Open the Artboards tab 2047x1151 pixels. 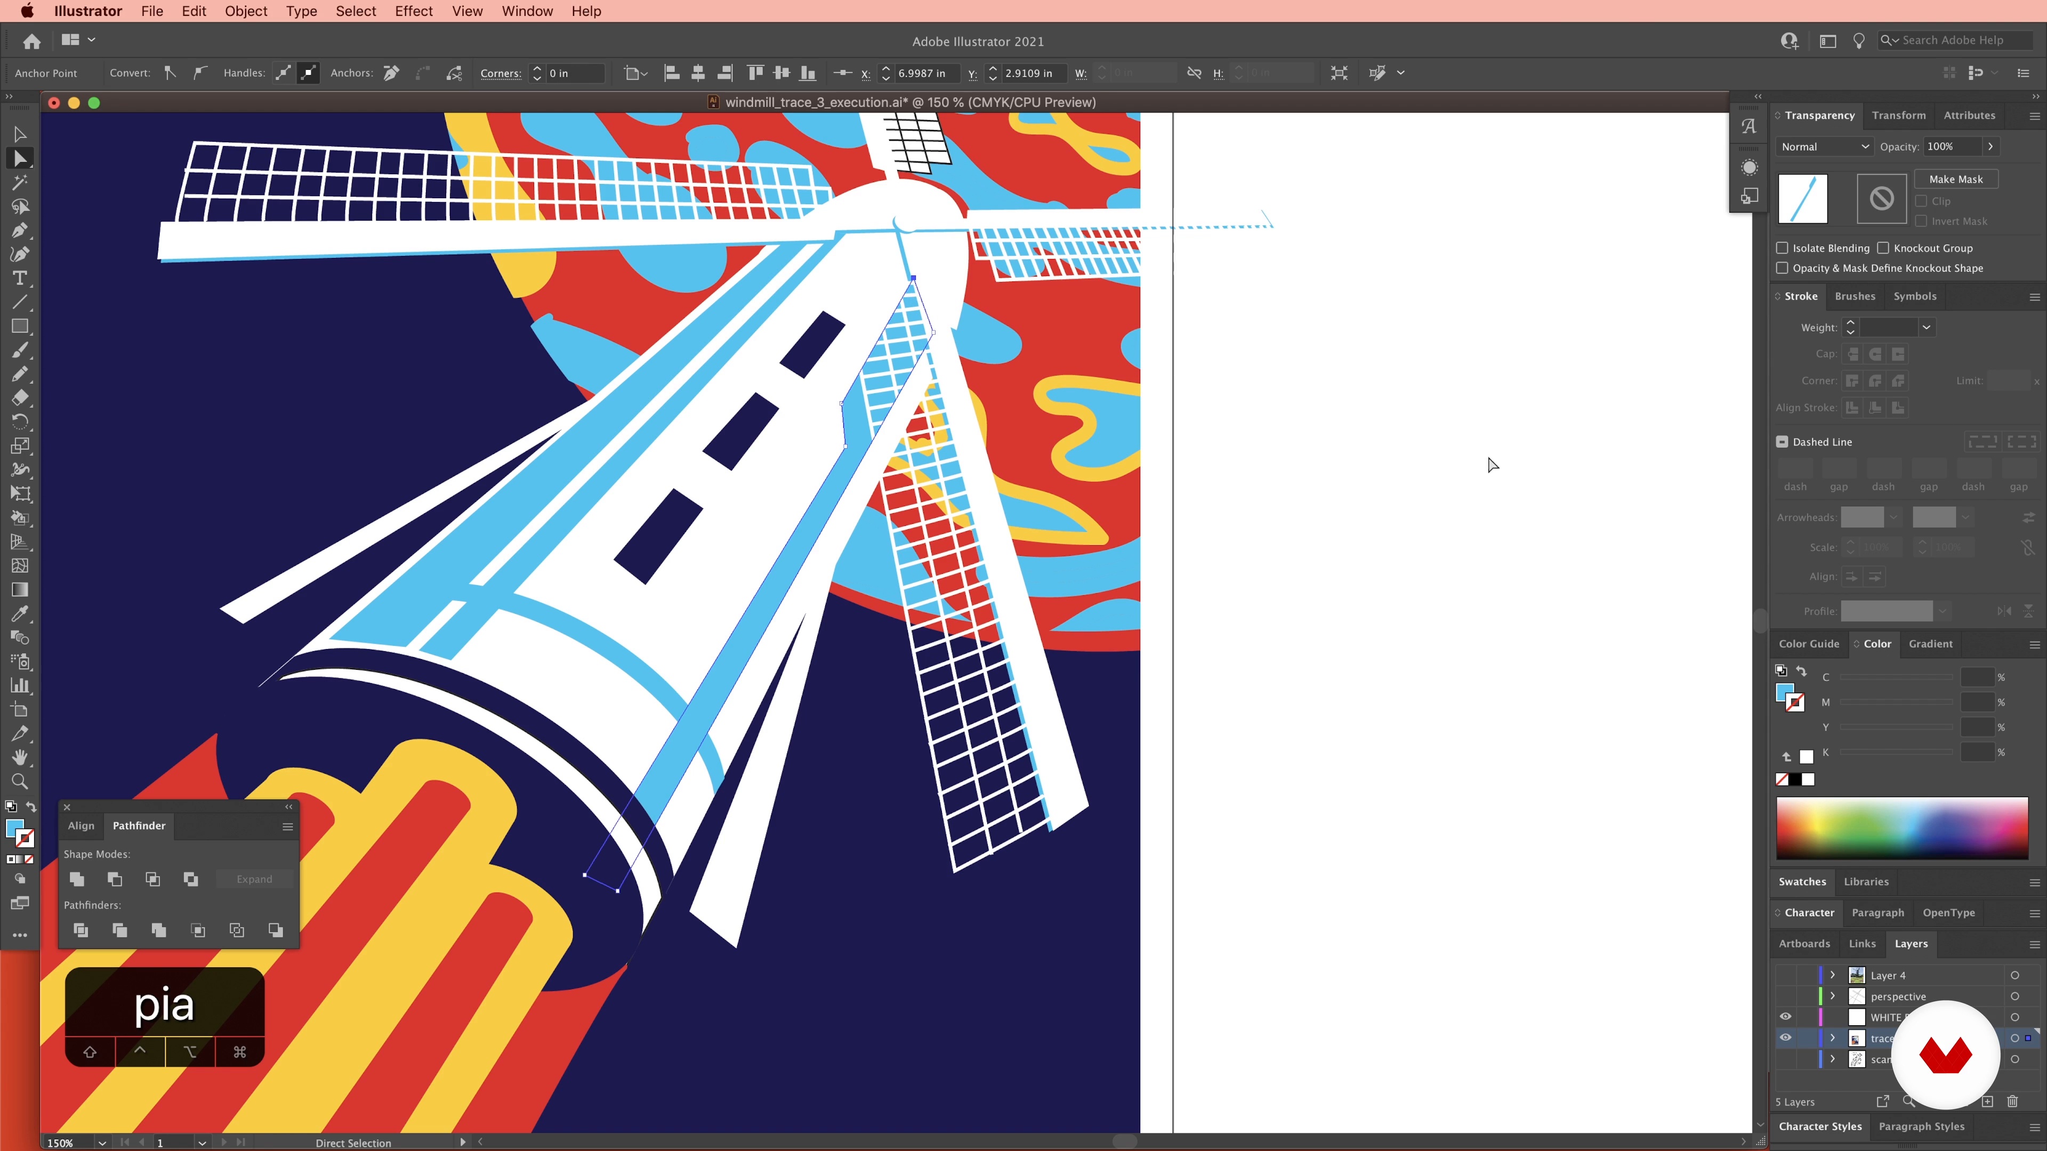[x=1804, y=943]
